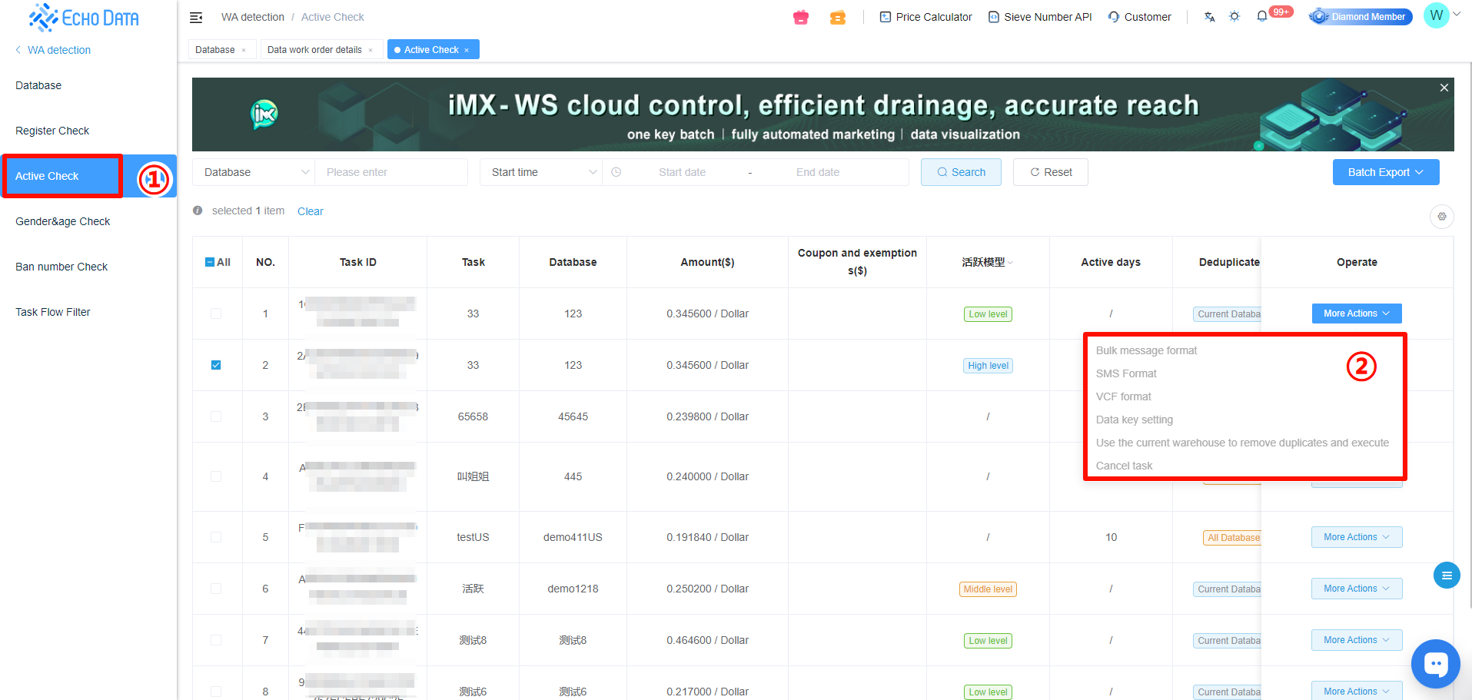The height and width of the screenshot is (700, 1472).
Task: Toggle light/dark theme sun icon
Action: tap(1234, 17)
